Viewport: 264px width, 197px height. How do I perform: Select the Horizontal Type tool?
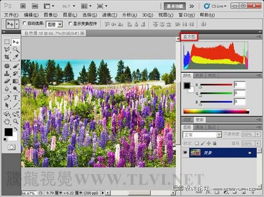(x=16, y=97)
